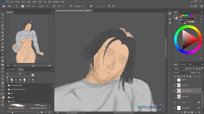Switch to the Channels tab

183,64
